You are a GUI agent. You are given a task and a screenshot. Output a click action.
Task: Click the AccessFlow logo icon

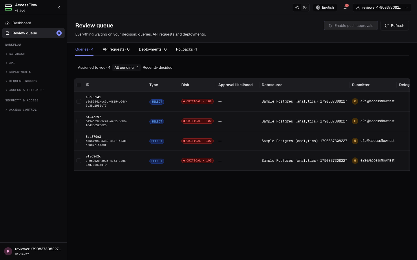[8, 8]
